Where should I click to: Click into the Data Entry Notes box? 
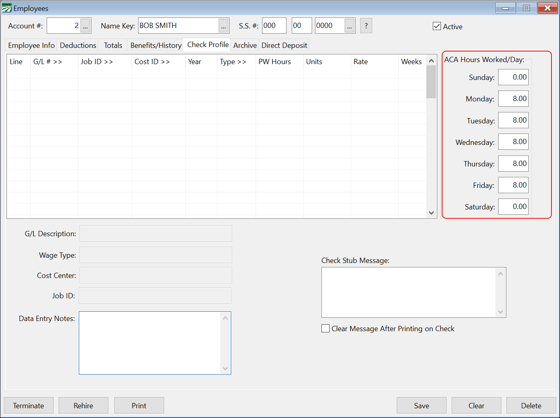tap(150, 343)
